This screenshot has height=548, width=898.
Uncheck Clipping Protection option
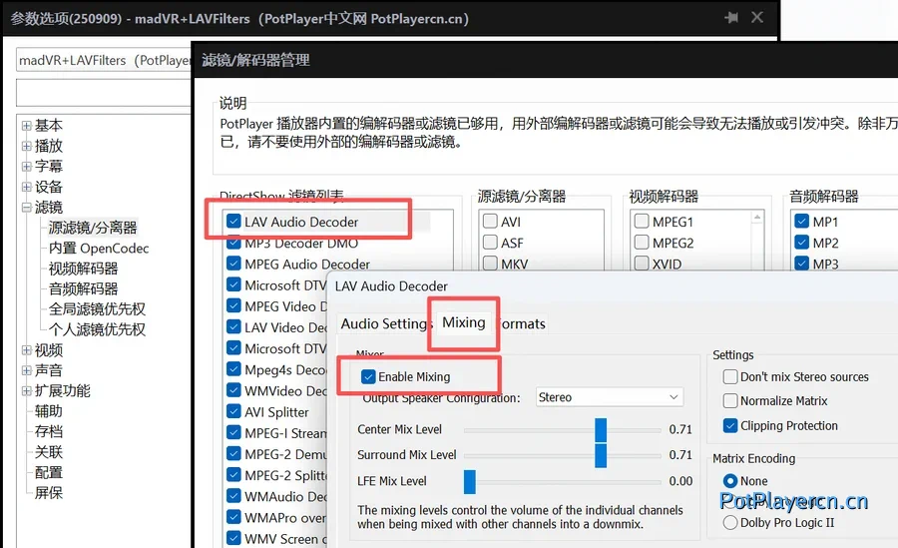[730, 425]
